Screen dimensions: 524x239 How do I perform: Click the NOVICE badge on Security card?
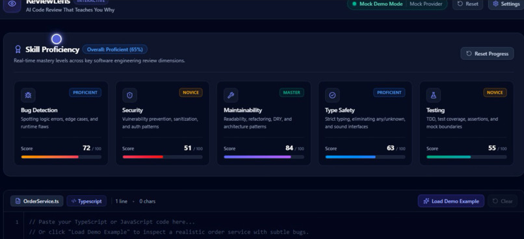point(191,92)
